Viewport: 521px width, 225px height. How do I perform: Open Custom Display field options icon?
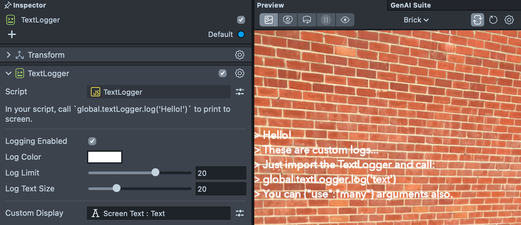(x=240, y=213)
